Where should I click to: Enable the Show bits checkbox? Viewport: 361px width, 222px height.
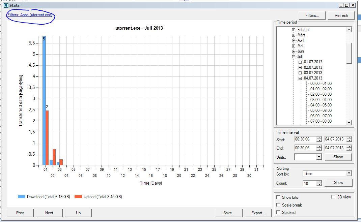278,197
